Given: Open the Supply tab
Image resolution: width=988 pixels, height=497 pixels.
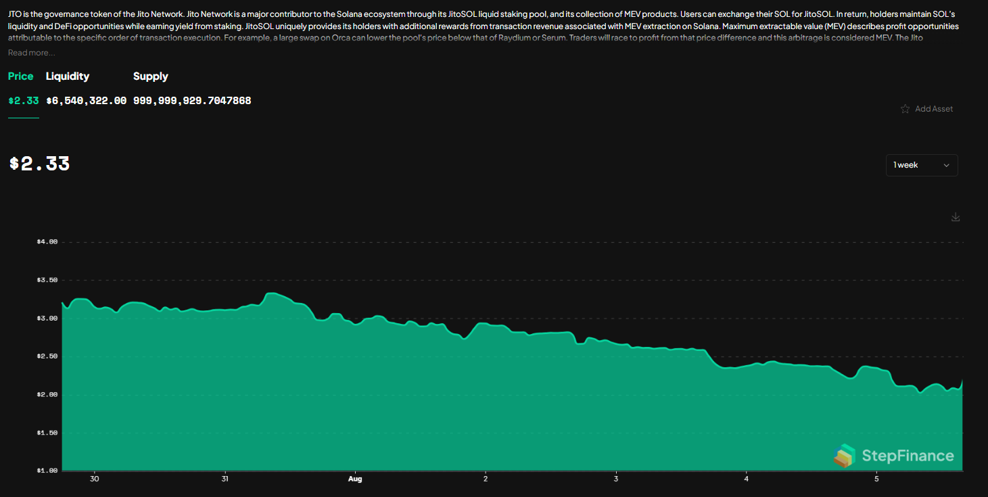Looking at the screenshot, I should coord(150,76).
